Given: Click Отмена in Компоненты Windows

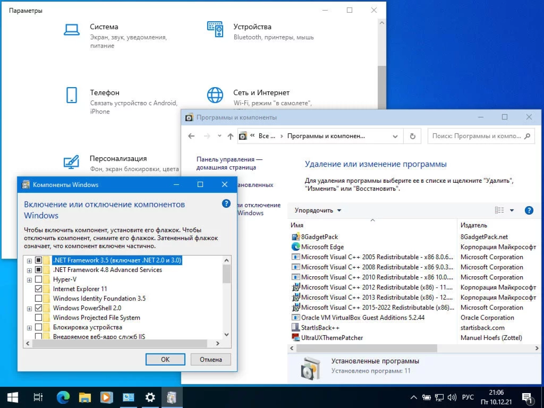Looking at the screenshot, I should (x=211, y=360).
